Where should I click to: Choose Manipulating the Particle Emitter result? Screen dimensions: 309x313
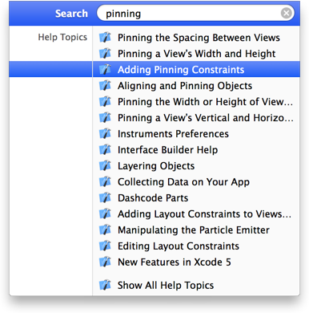196,230
